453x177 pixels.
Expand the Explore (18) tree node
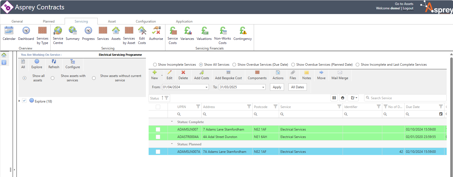[19, 101]
